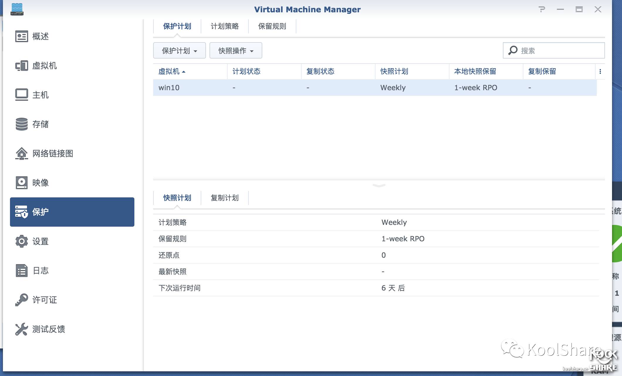Expand the 保护计划 dropdown button
Screen dimensions: 622x376
[179, 51]
